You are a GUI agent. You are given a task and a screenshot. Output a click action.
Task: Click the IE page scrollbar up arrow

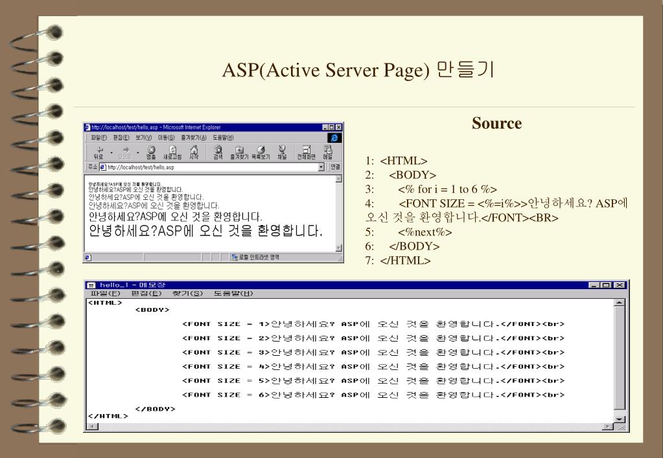(338, 179)
